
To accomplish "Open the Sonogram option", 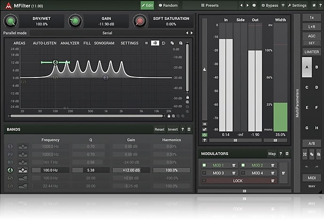I will (105, 43).
